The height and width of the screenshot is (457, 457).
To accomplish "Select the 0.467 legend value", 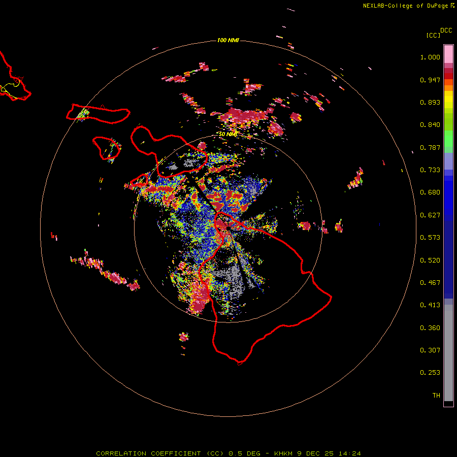I will 430,283.
